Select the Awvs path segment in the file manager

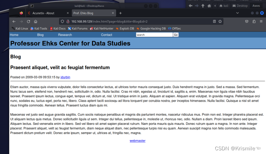(x=256, y=6)
